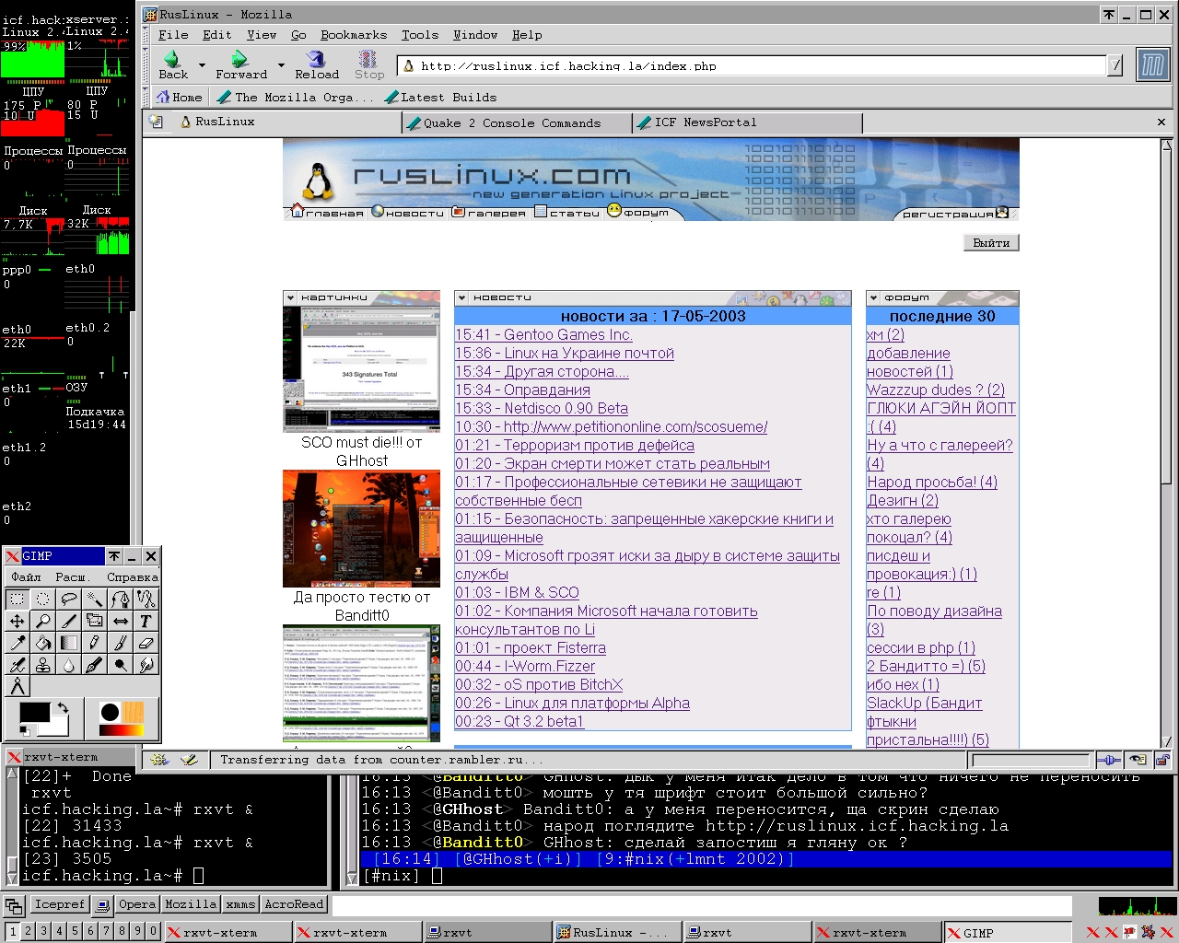Viewport: 1179px width, 943px height.
Task: Select the Pencil tool in GIMP
Action: point(95,644)
